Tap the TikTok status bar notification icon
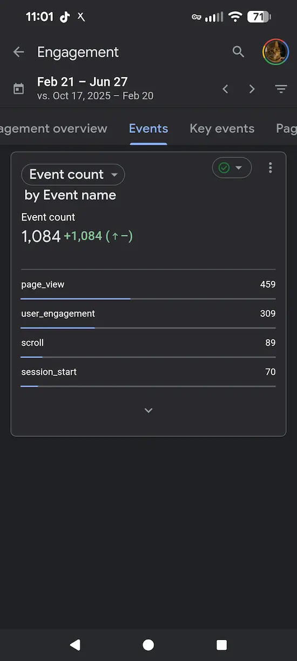 click(x=65, y=17)
